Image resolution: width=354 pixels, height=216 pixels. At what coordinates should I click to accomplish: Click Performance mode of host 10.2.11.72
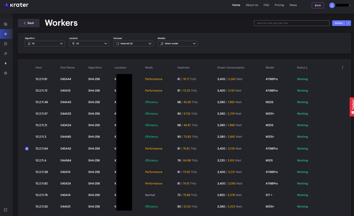154,91
